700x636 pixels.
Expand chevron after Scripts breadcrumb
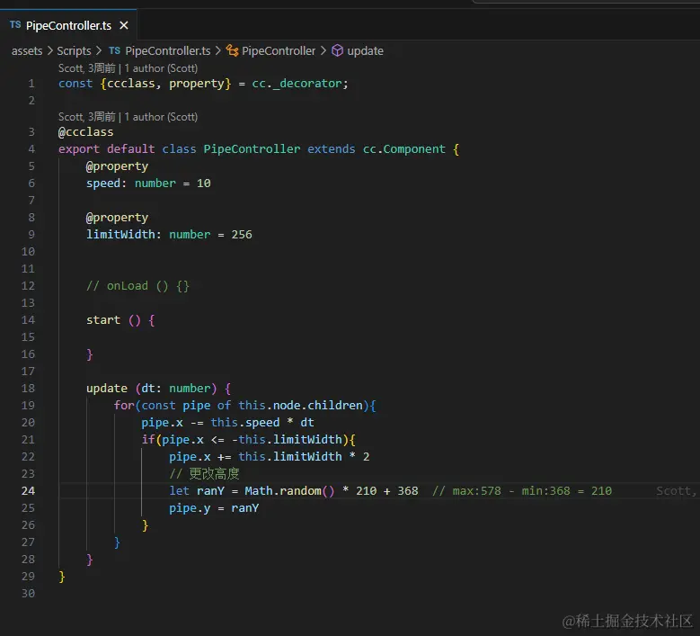coord(99,51)
